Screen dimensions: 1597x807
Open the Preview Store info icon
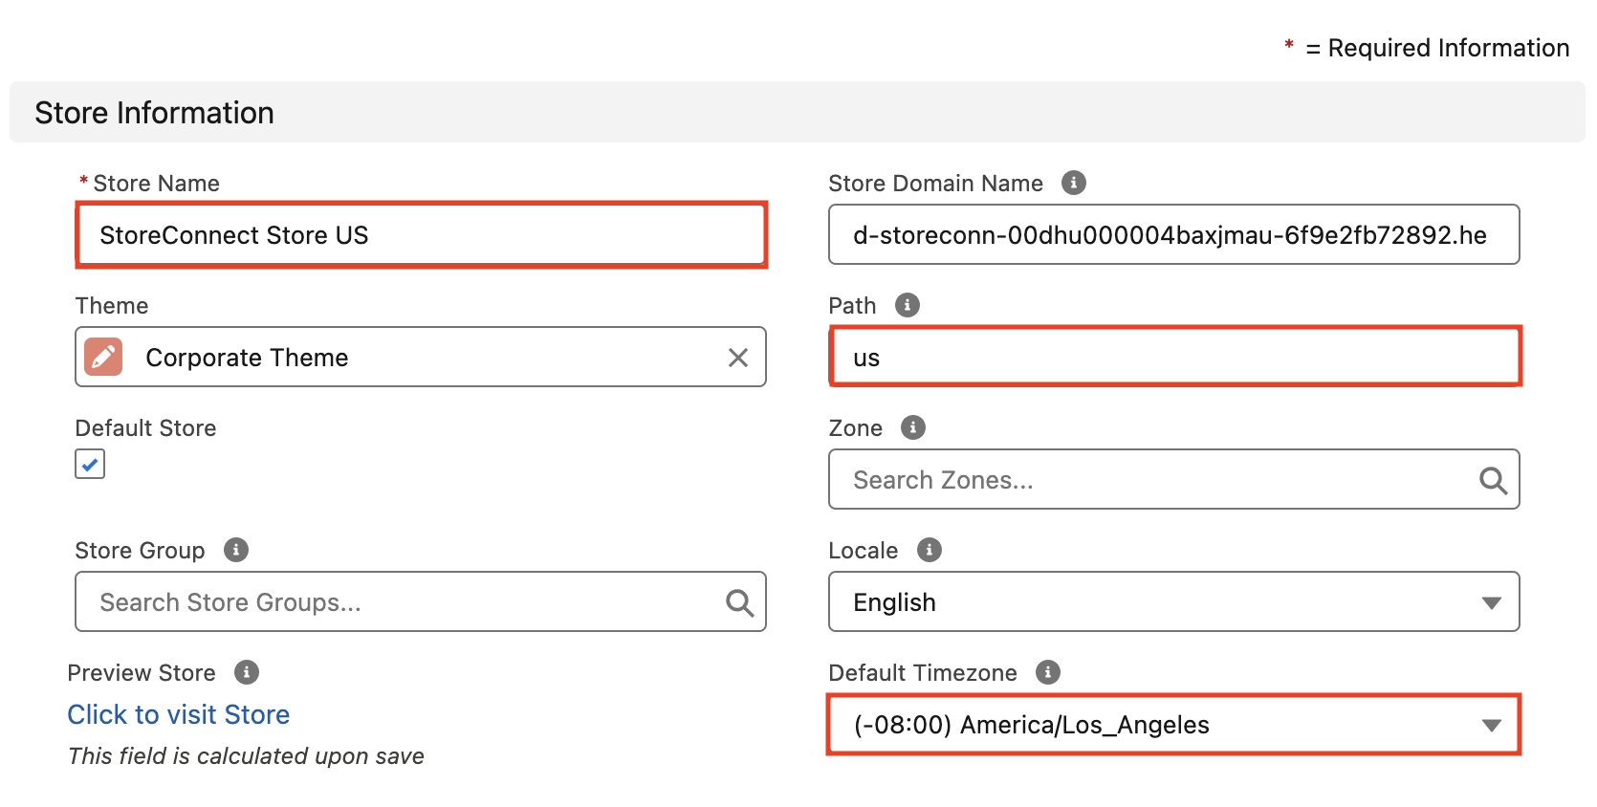pos(247,672)
